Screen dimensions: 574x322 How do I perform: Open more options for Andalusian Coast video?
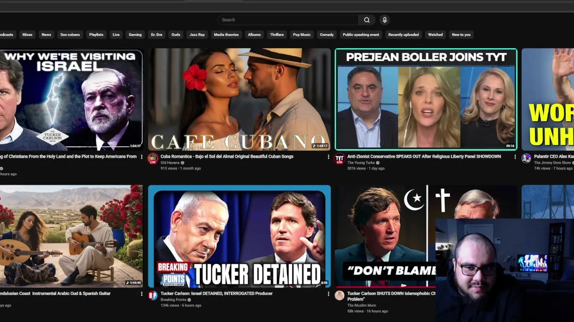click(x=142, y=294)
